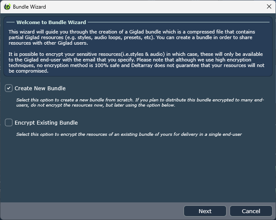
Task: Close the Bundle Wizard window
Action: 269,7
